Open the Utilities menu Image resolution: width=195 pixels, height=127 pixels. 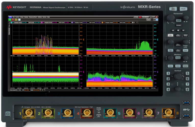pyautogui.click(x=40, y=17)
